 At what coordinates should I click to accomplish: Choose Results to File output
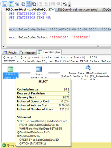click(34, 4)
